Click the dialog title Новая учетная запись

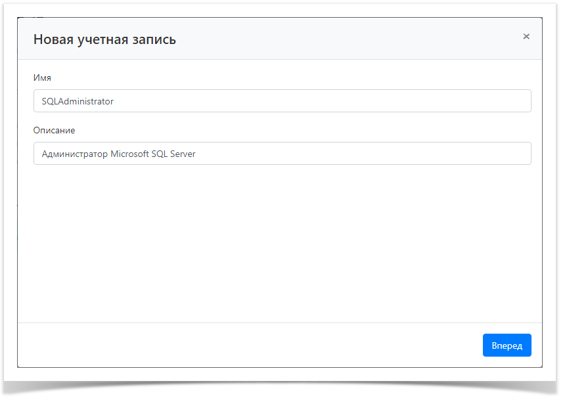[104, 39]
